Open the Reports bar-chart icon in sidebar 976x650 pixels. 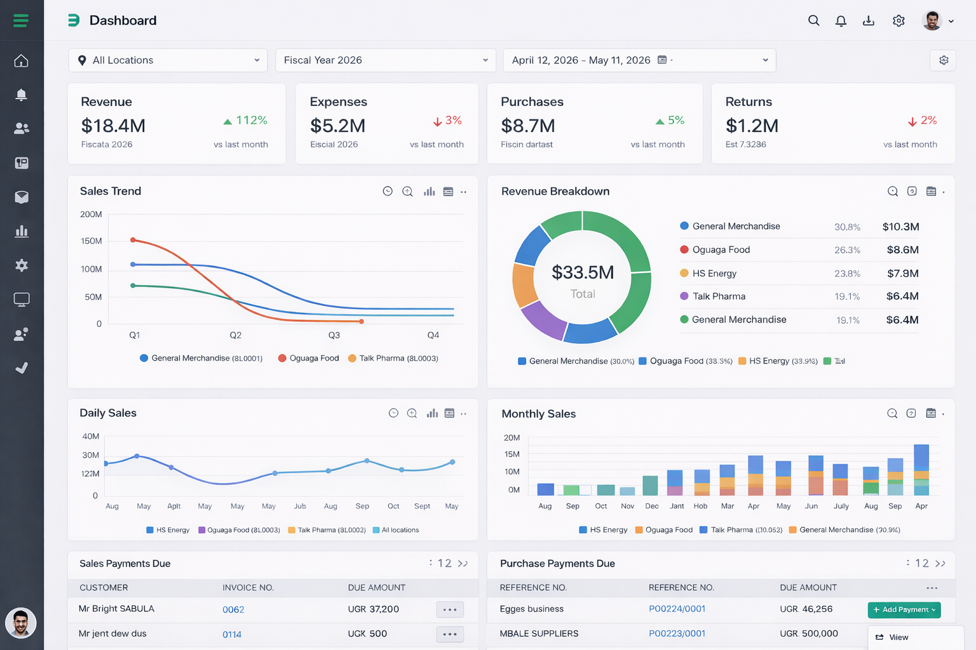[21, 231]
